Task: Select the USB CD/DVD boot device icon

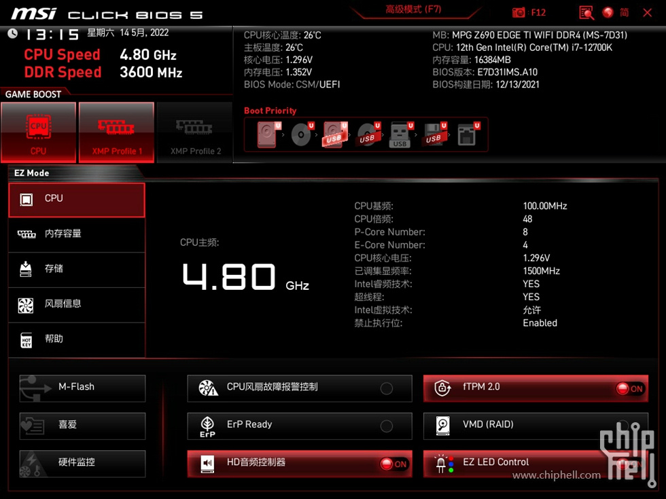Action: click(368, 134)
